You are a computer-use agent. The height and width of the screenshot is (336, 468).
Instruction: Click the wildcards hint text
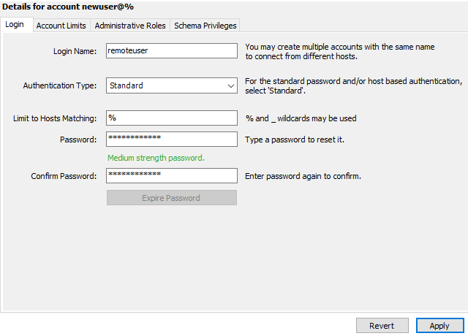click(301, 118)
